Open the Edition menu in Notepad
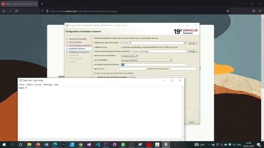The width and height of the screenshot is (264, 148). tap(30, 85)
